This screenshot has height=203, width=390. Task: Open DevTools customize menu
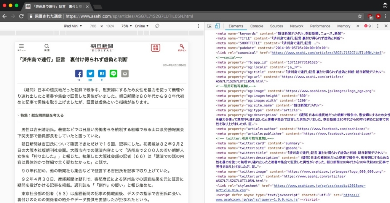click(377, 26)
